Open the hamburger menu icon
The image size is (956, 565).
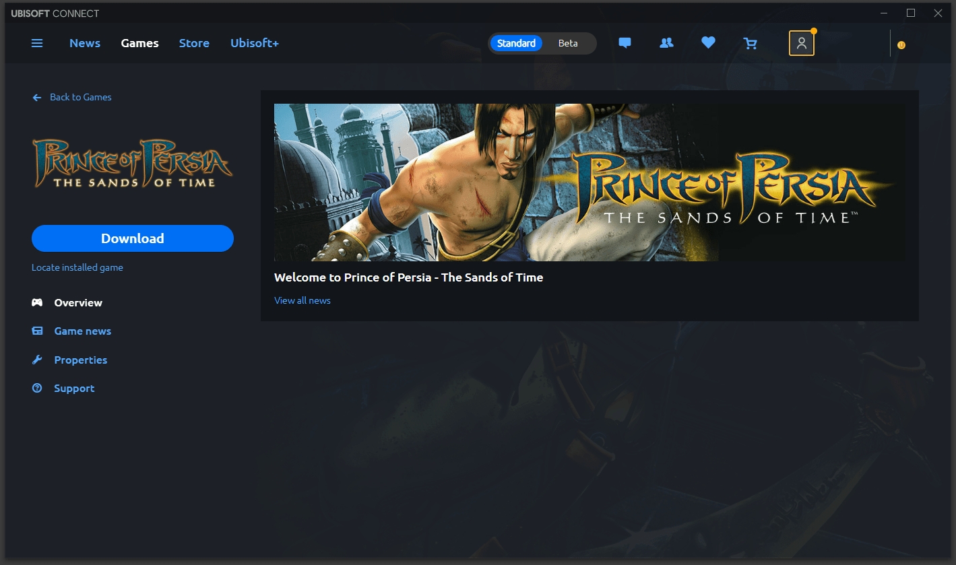(x=37, y=43)
